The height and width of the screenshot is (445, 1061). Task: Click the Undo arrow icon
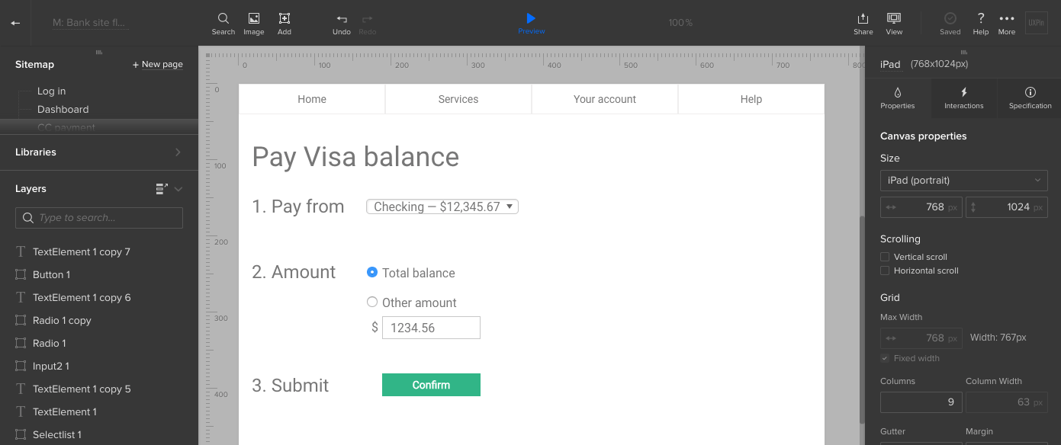[342, 19]
